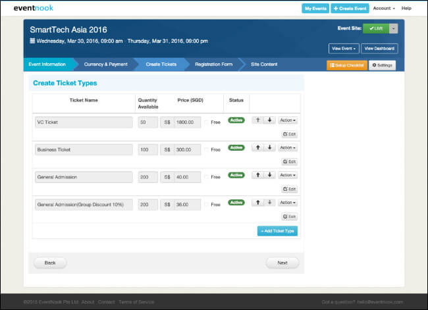Click Create Event button
428x310 pixels.
point(350,9)
